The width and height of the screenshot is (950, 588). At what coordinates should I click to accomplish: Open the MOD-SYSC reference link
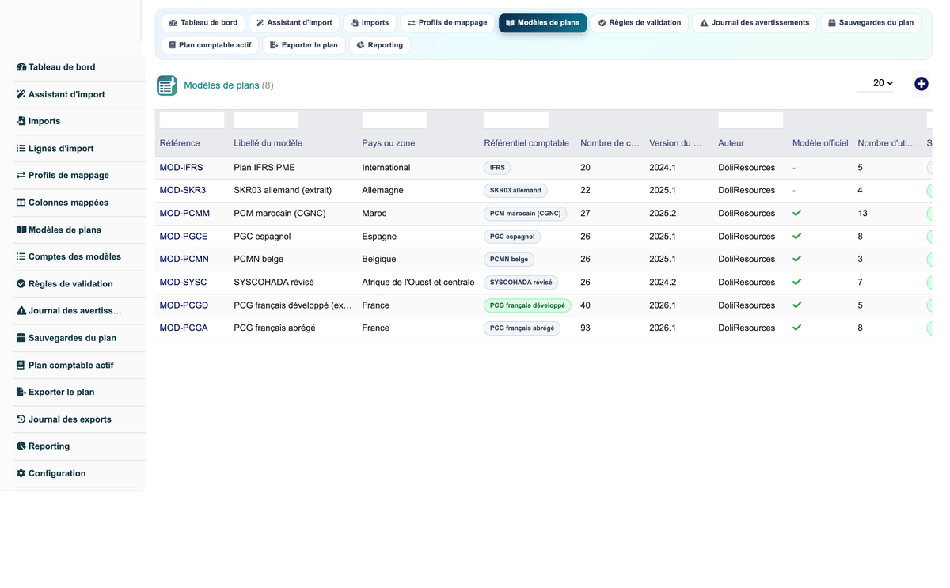click(x=183, y=282)
